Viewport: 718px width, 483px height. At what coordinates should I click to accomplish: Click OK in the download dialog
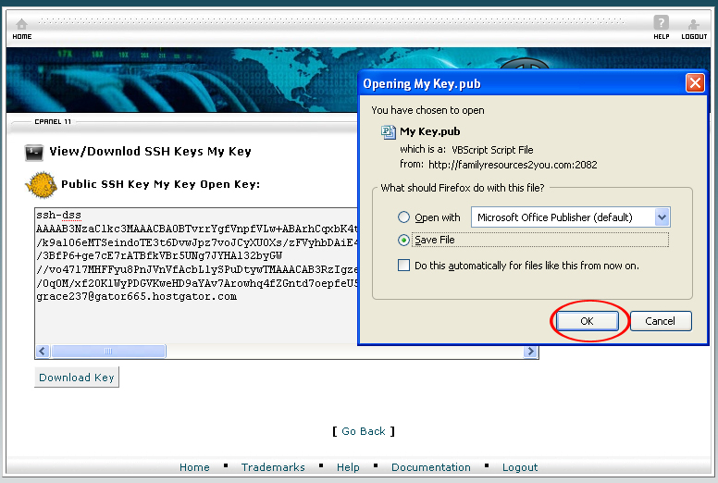(587, 321)
